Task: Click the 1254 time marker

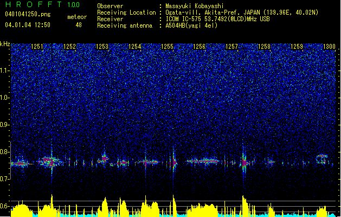Action: point(134,47)
